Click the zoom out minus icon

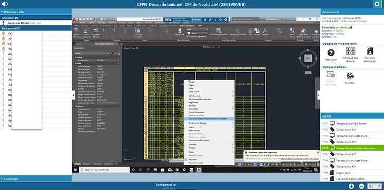click(361, 186)
